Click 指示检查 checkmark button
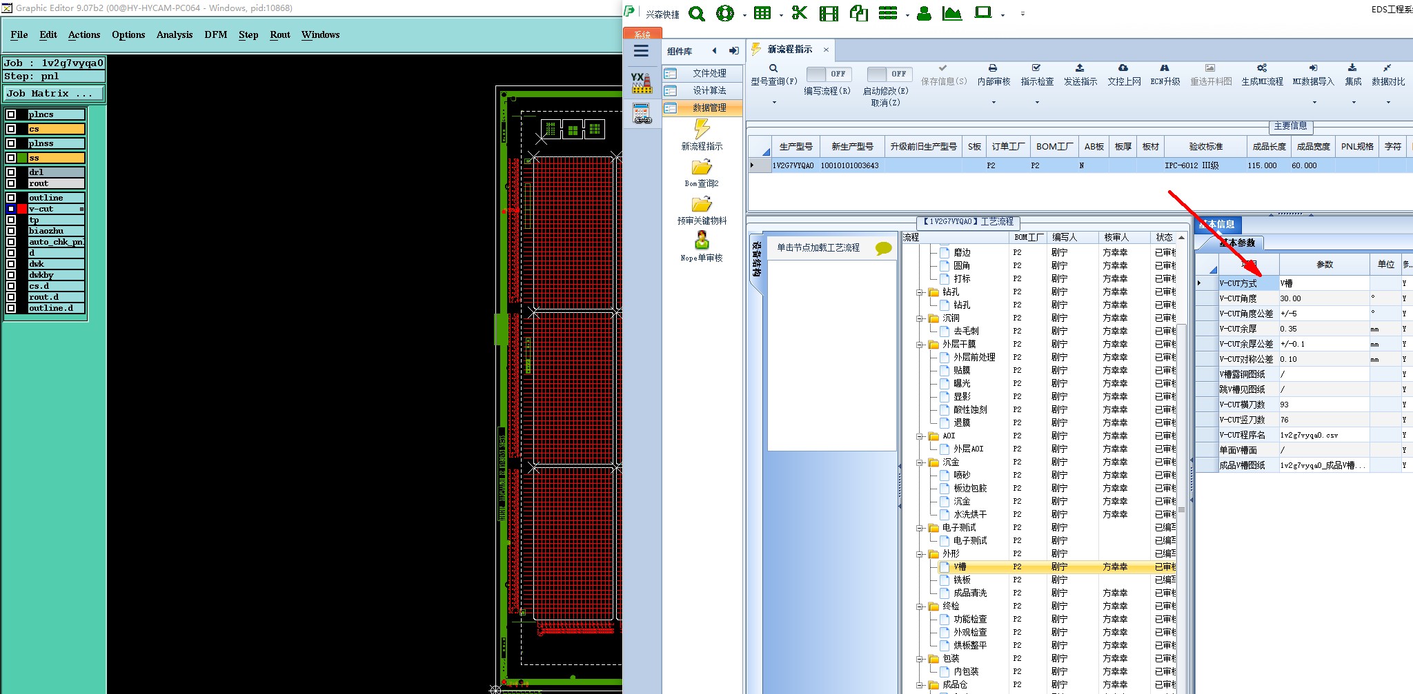Viewport: 1413px width, 694px height. [1037, 75]
